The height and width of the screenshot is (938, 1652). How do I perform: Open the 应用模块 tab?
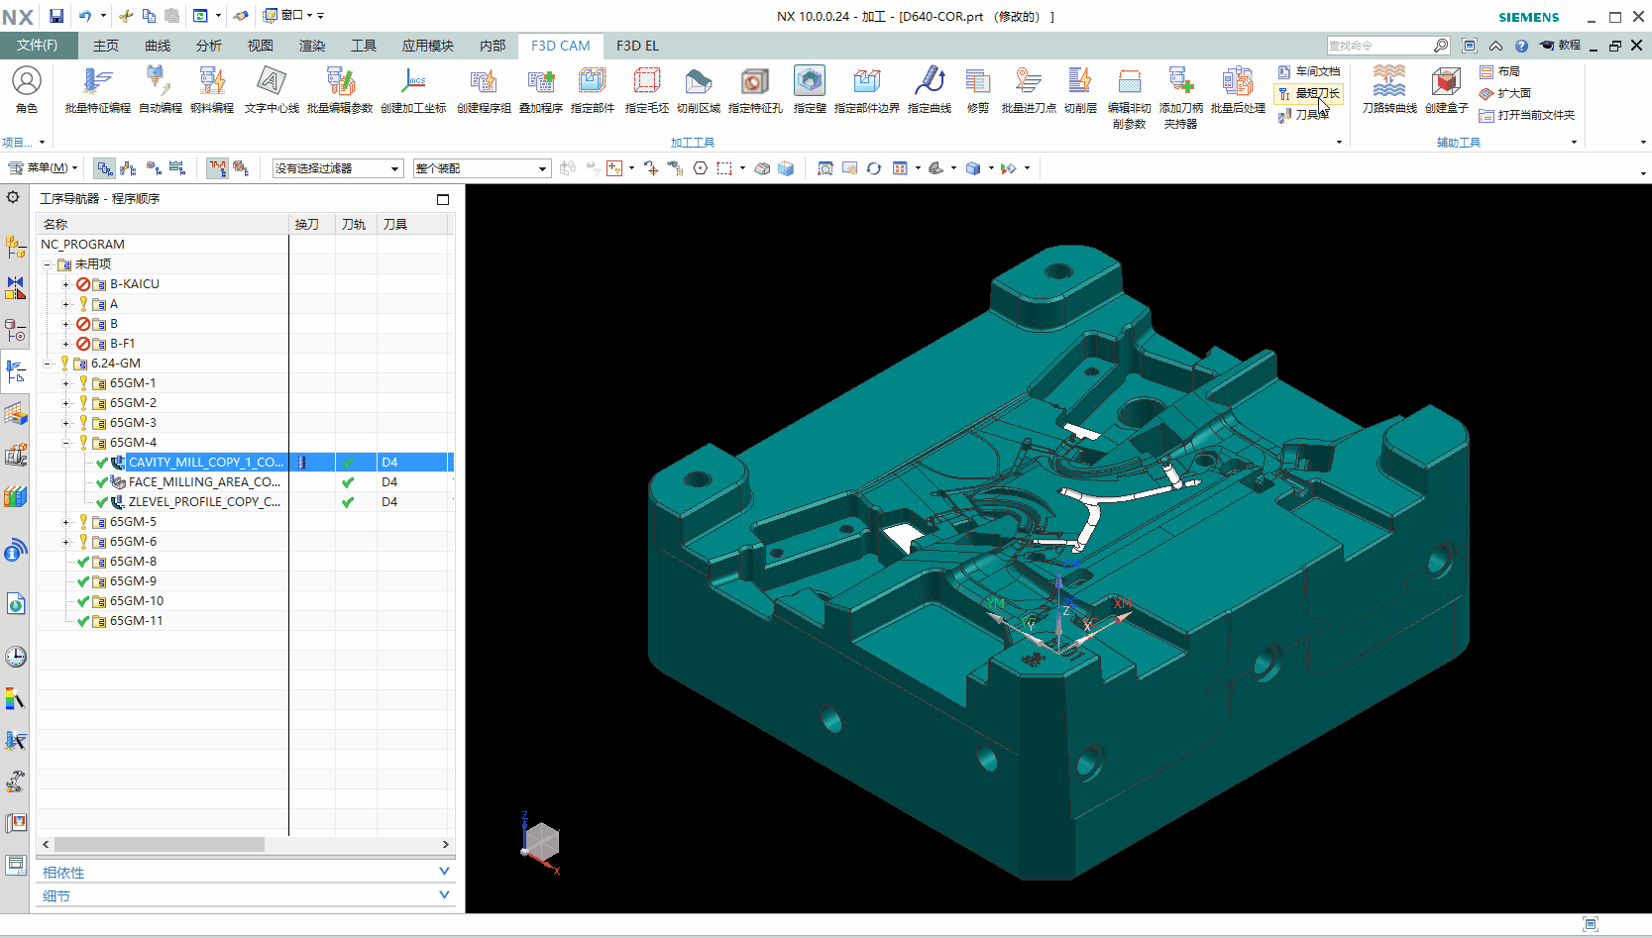428,46
